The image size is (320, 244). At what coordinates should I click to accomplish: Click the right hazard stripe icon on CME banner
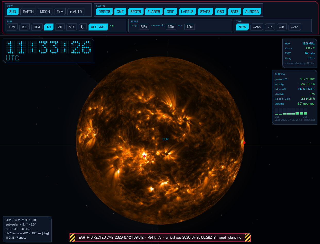(x=248, y=238)
